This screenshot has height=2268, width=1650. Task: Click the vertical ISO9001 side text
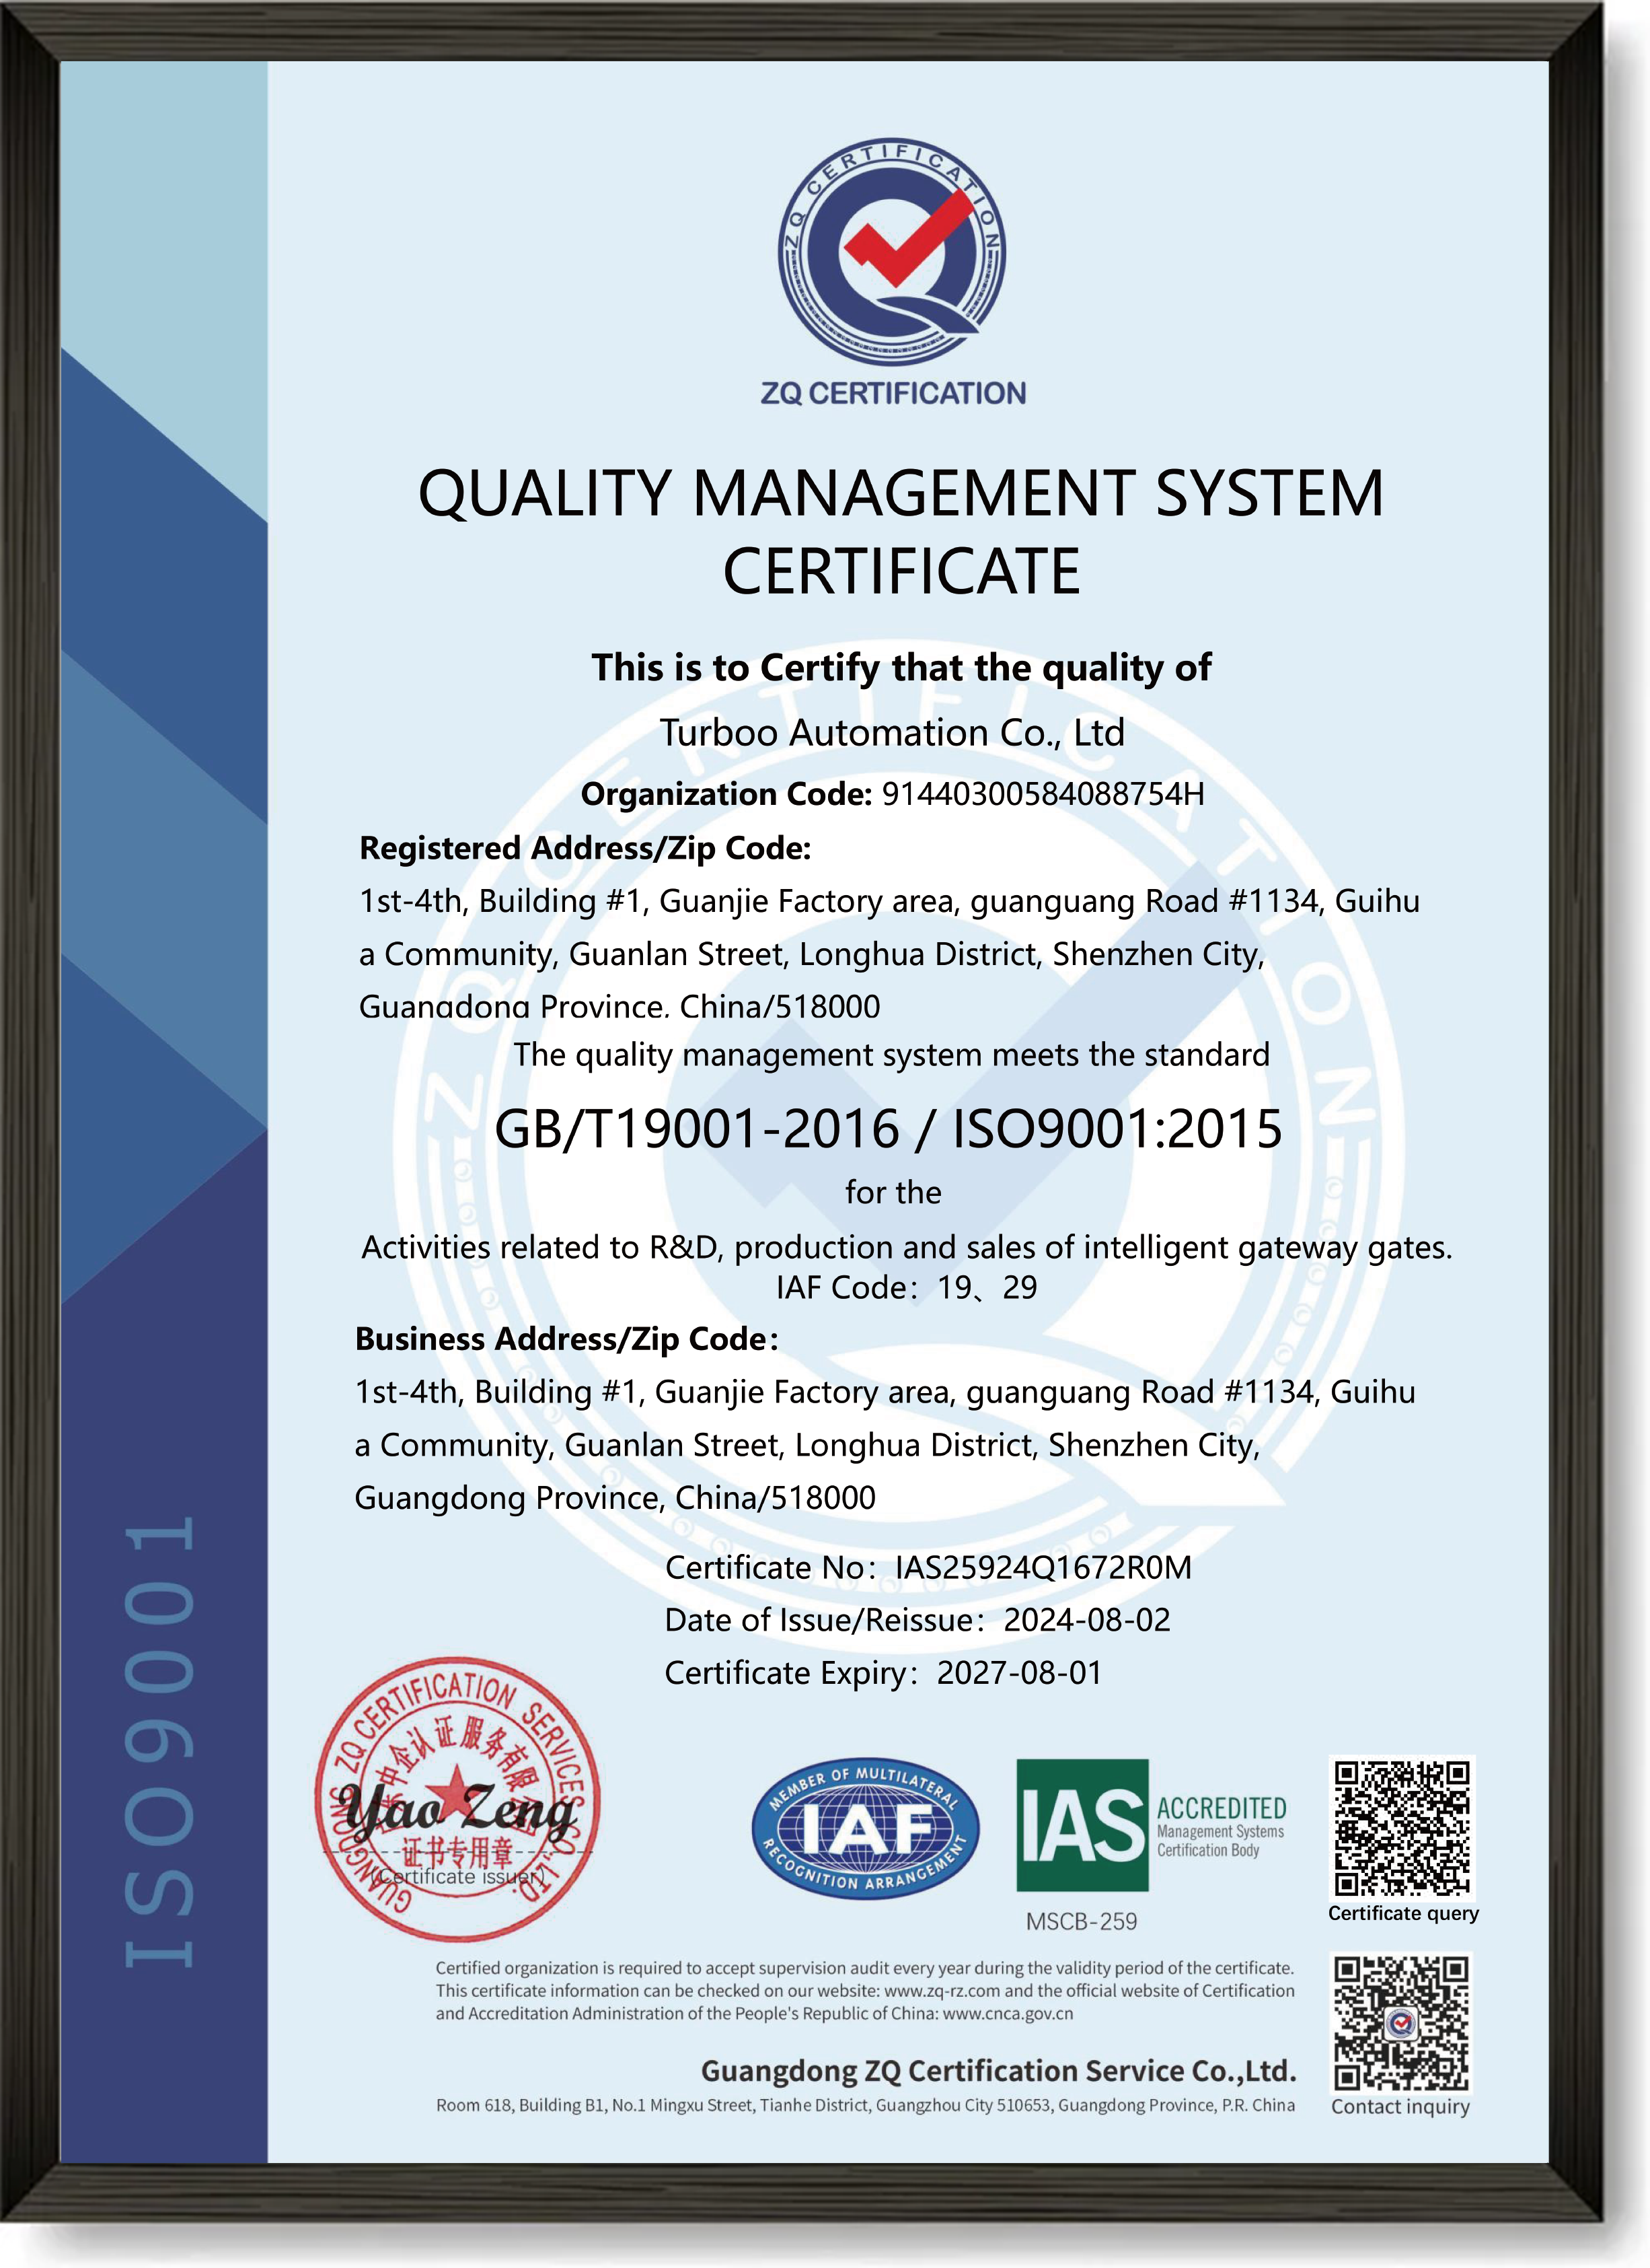click(160, 1741)
